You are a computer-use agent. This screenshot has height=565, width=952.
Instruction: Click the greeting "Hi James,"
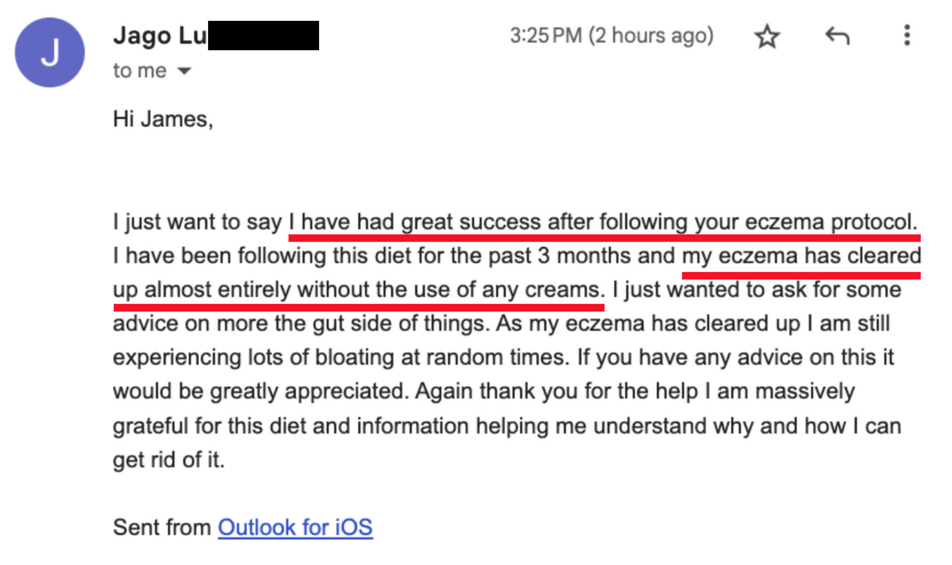(x=163, y=119)
